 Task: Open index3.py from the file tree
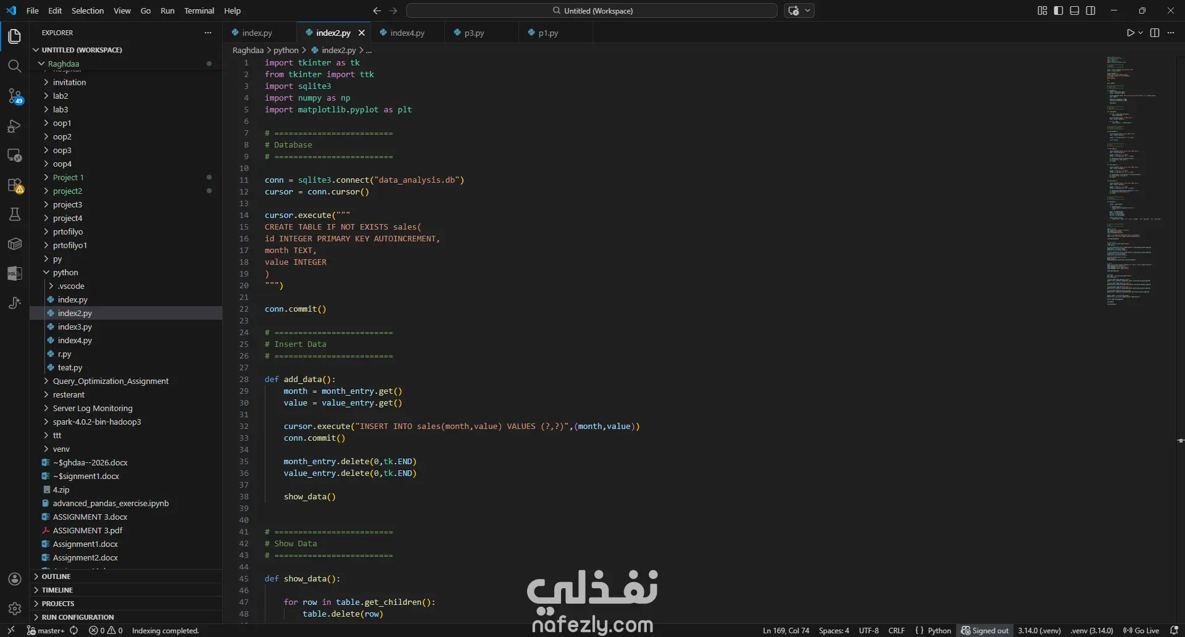pyautogui.click(x=75, y=327)
